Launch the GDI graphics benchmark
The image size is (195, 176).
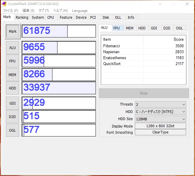pyautogui.click(x=13, y=103)
